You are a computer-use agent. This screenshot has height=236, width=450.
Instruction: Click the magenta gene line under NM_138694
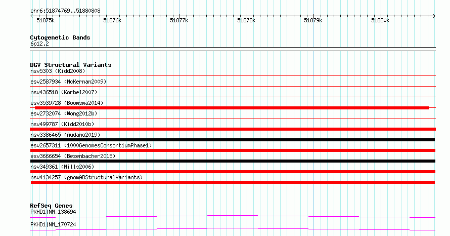click(233, 216)
